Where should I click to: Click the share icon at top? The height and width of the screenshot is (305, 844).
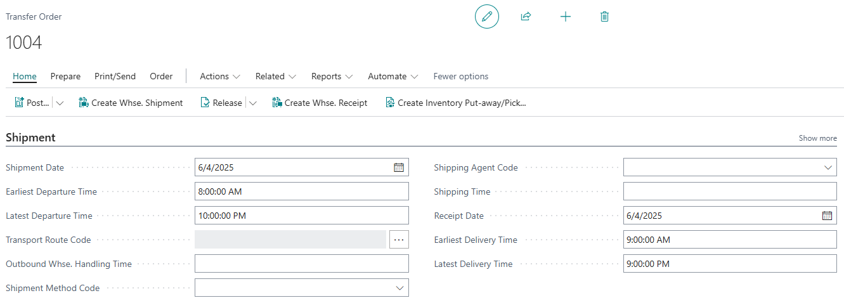(x=526, y=16)
